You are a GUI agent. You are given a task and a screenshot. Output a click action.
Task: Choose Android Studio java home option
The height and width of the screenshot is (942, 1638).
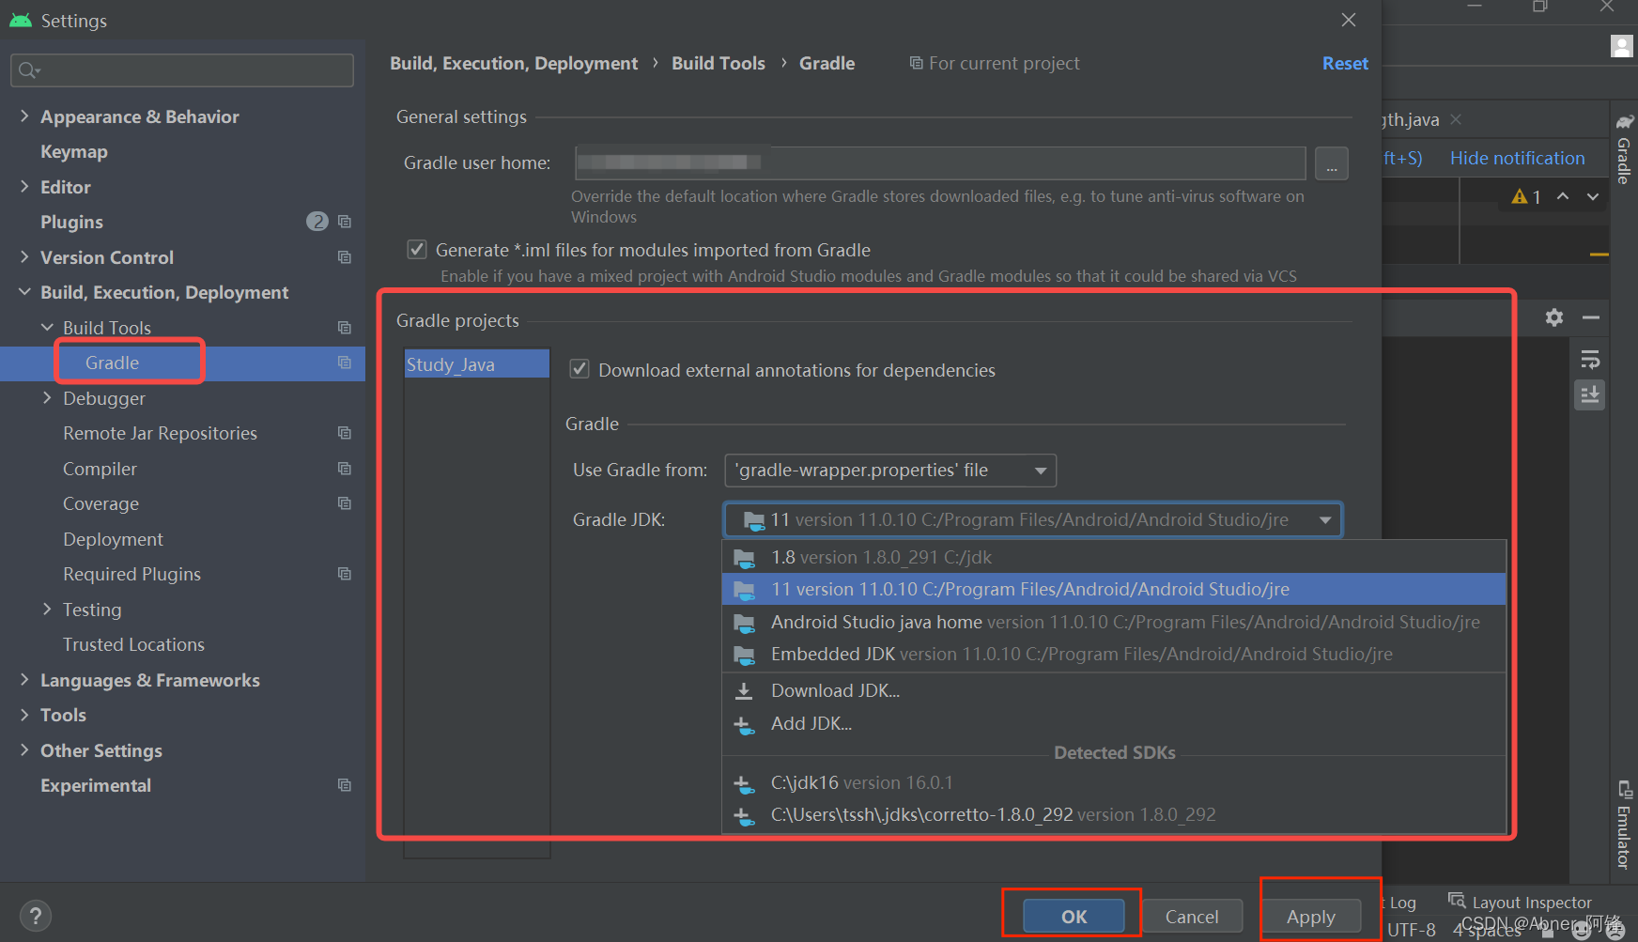pyautogui.click(x=1114, y=622)
